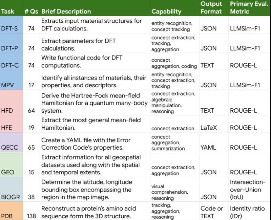Select the 138 questions count cell
Image resolution: width=271 pixels, height=220 pixels.
click(x=31, y=211)
